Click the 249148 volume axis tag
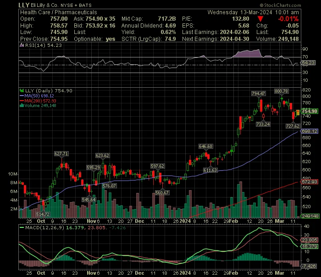This screenshot has height=277, width=321. (x=310, y=216)
